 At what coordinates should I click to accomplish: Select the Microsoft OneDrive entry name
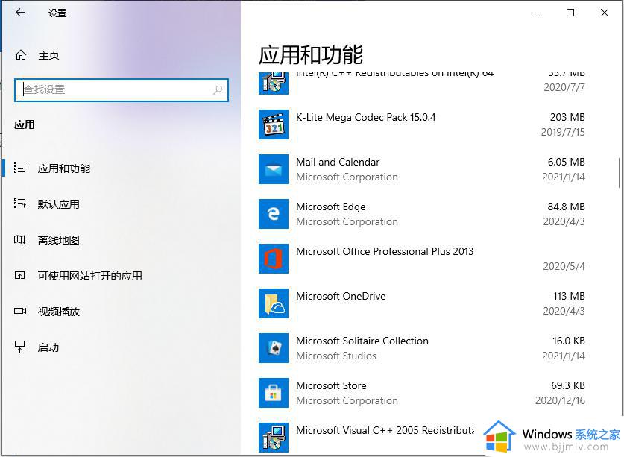point(341,296)
